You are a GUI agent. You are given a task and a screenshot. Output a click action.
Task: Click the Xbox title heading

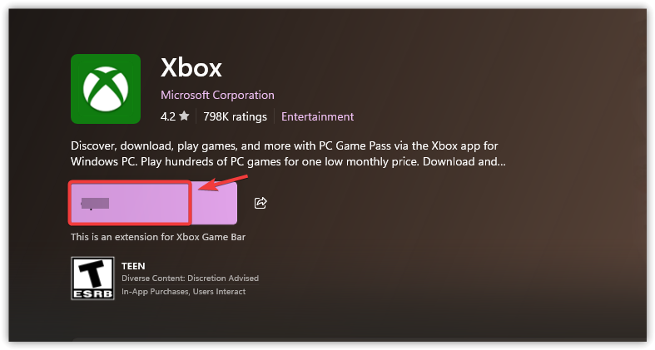point(191,68)
